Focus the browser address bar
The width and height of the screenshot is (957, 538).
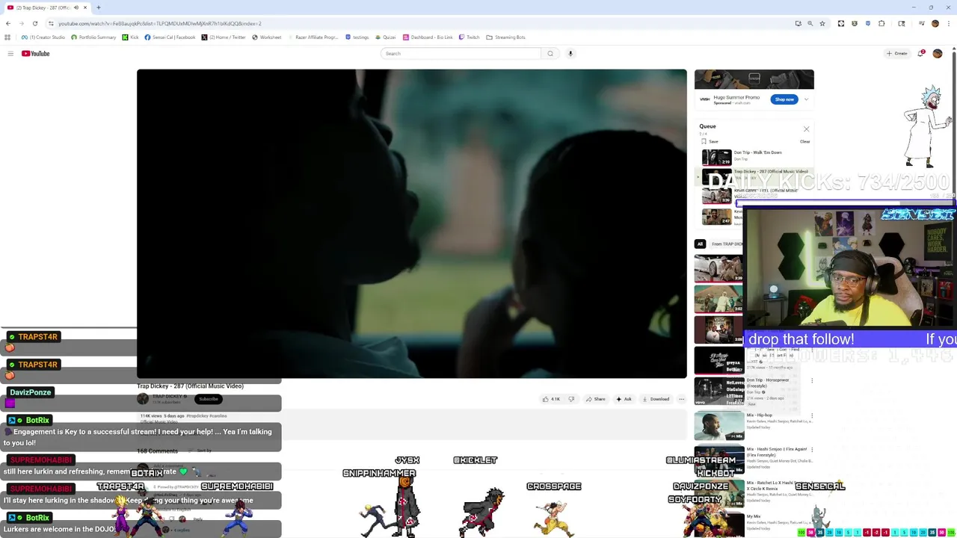point(419,23)
